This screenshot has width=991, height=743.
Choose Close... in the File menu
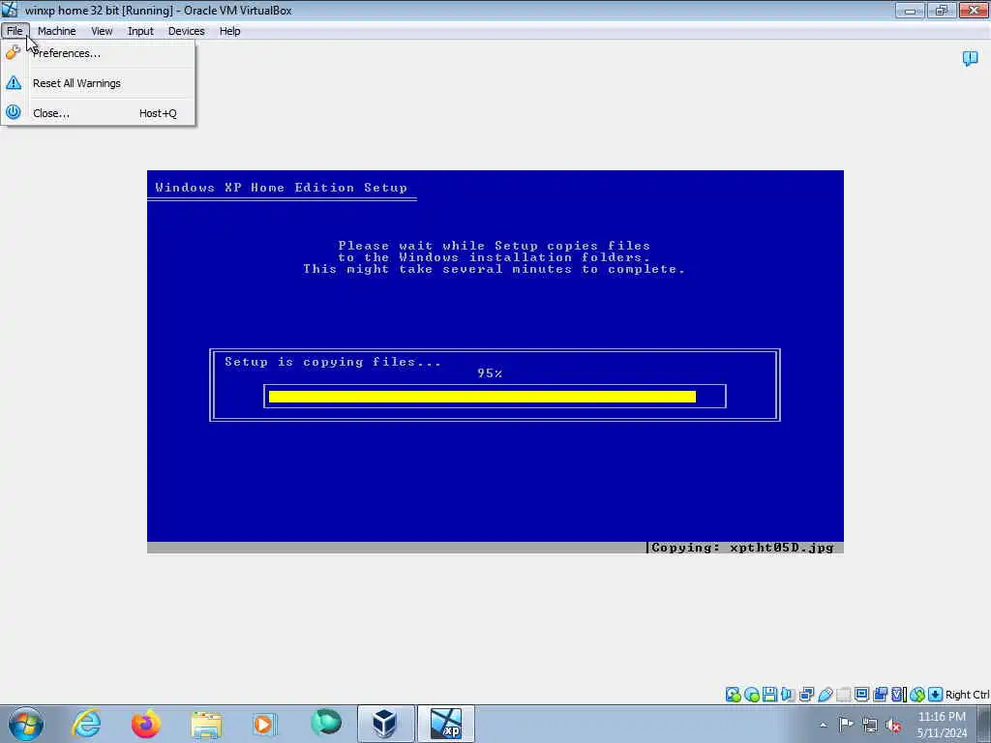pos(98,113)
